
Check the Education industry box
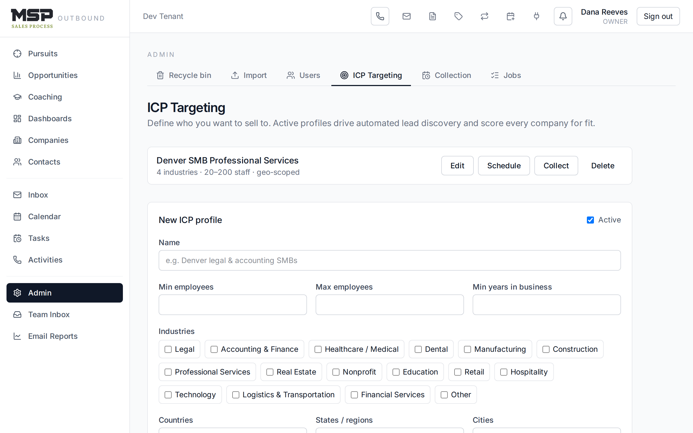tap(396, 372)
